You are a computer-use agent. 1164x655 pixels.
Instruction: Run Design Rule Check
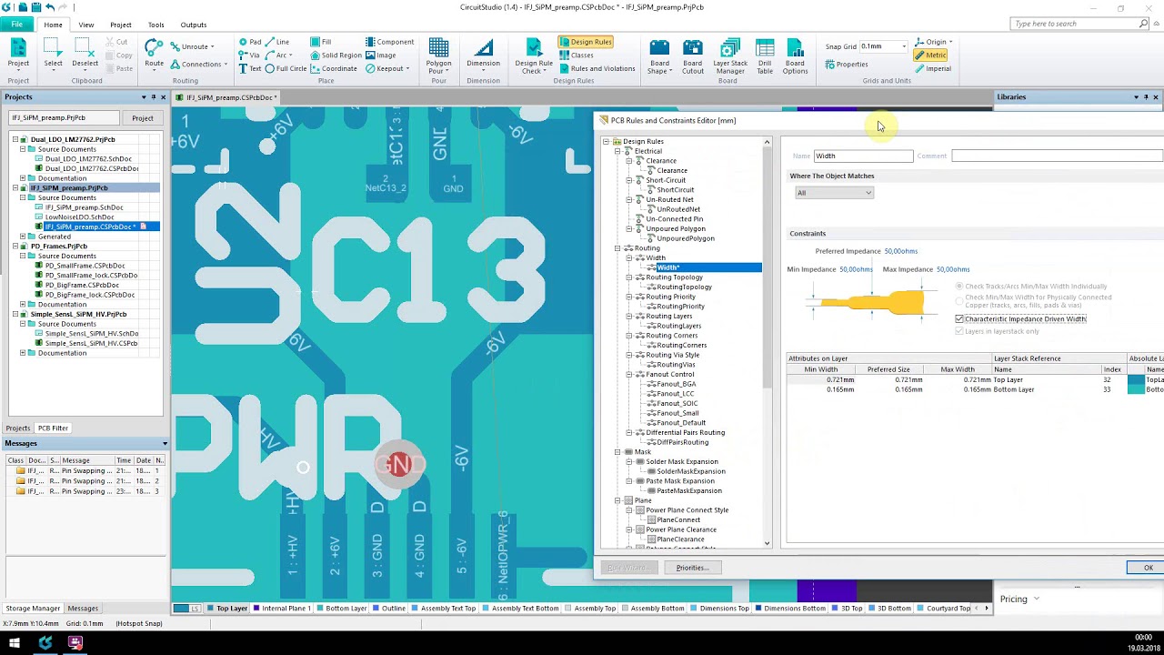coord(534,56)
